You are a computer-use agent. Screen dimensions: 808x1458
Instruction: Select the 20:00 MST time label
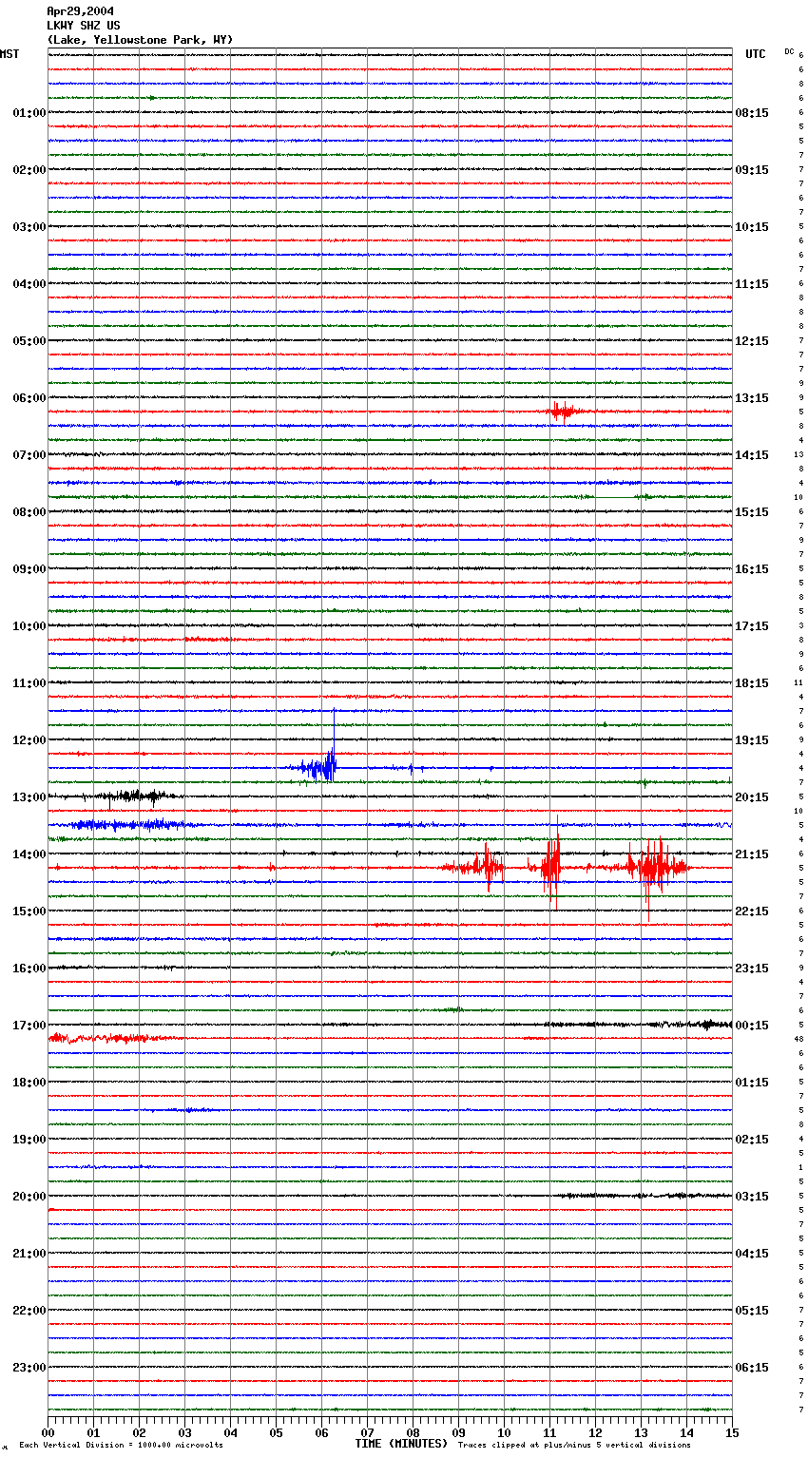(x=29, y=1197)
